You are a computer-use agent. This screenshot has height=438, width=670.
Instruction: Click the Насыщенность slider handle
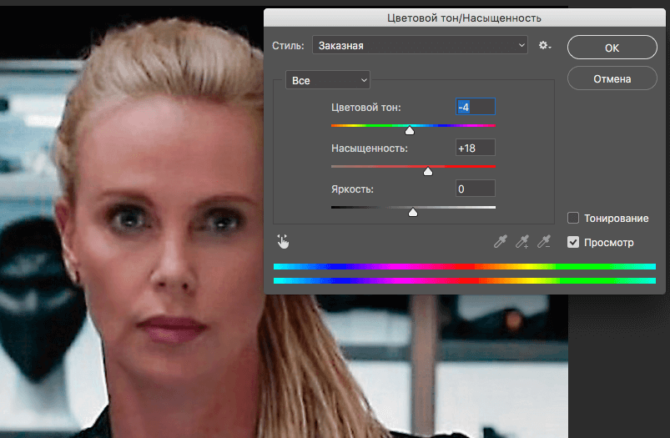(428, 171)
